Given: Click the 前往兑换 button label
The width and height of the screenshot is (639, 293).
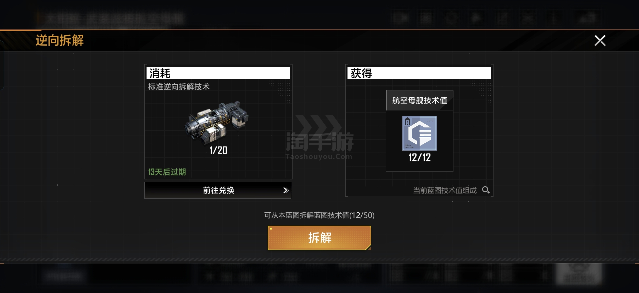Looking at the screenshot, I should tap(218, 190).
